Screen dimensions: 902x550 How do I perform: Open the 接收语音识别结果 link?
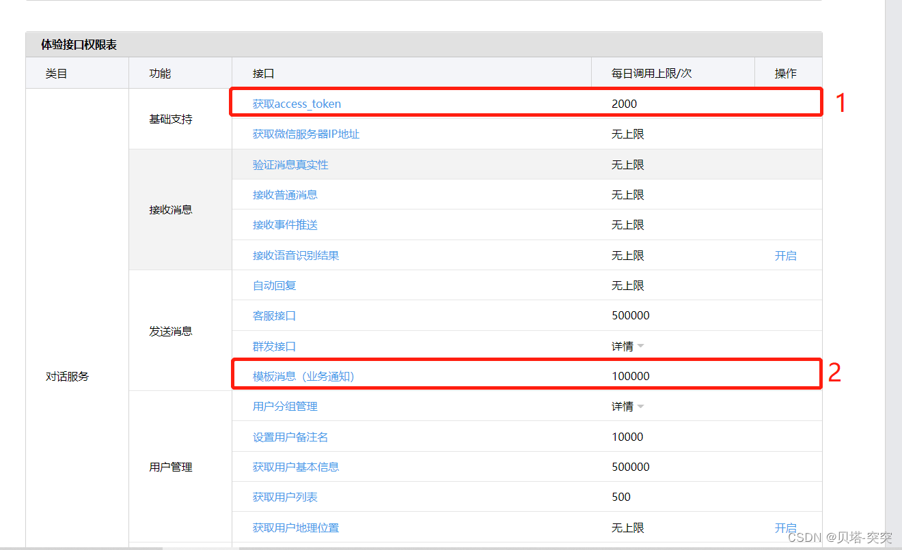pos(296,255)
